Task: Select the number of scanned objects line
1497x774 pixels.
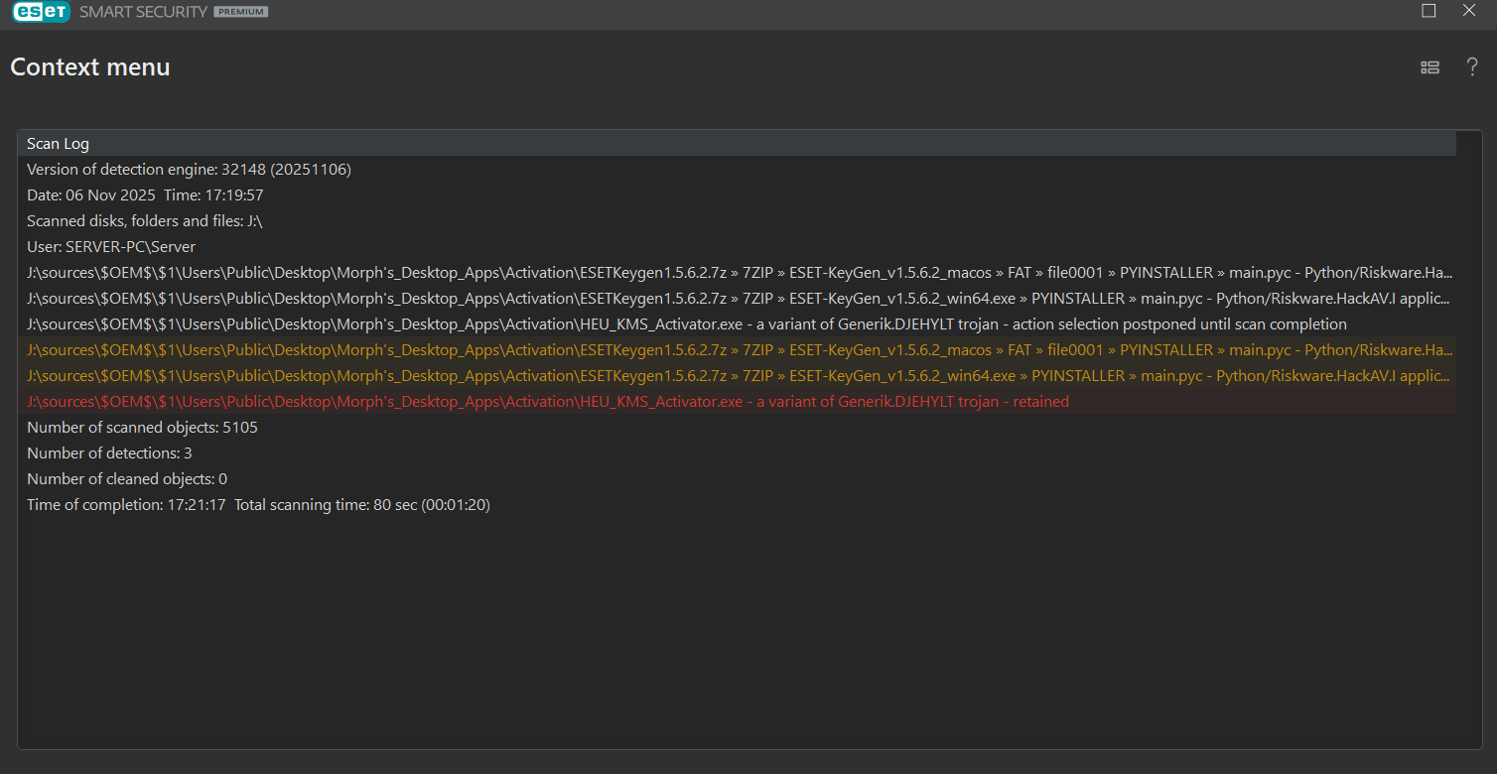Action: (142, 428)
